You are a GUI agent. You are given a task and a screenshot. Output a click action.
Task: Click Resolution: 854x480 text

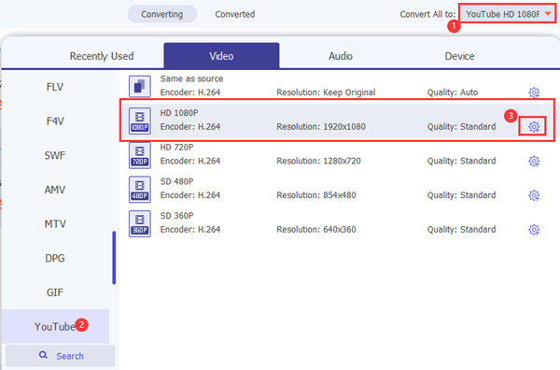tap(316, 195)
